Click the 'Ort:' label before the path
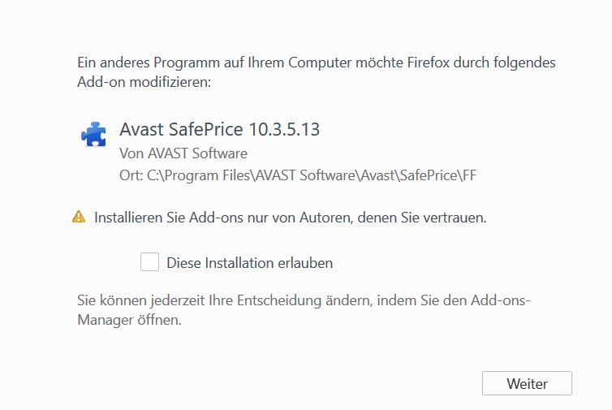The width and height of the screenshot is (612, 410). point(131,175)
